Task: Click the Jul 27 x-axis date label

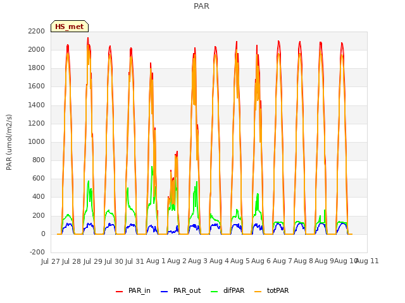Action: (51, 261)
